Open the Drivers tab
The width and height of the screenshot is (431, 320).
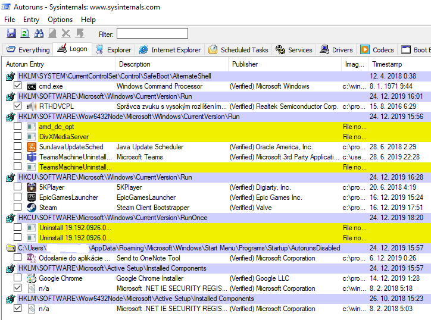[336, 50]
